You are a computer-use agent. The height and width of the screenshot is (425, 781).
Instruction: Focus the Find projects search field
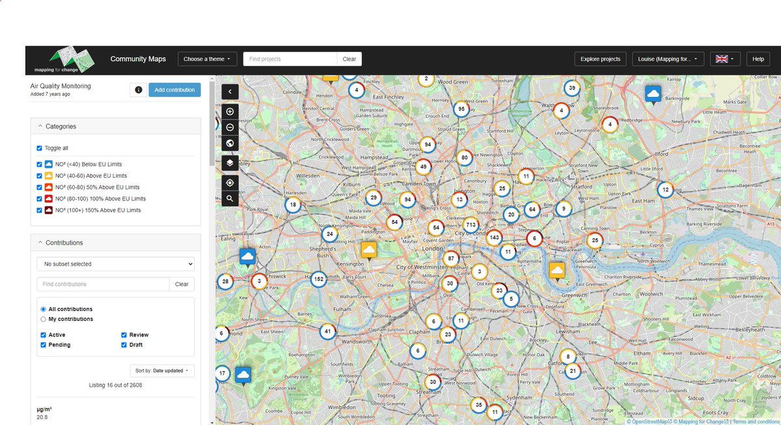coord(290,59)
